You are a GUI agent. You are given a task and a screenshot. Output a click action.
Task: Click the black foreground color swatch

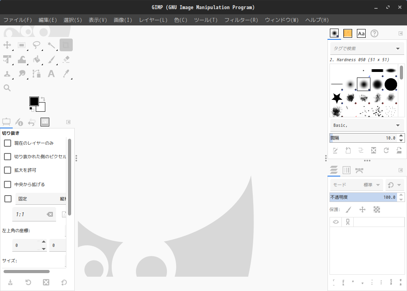point(34,101)
